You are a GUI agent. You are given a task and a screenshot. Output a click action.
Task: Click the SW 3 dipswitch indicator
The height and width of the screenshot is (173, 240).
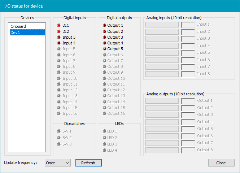[59, 144]
